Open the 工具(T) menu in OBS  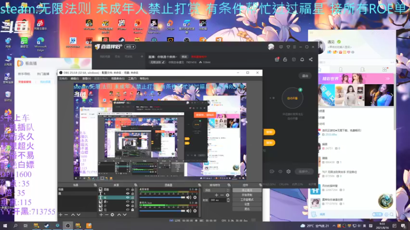point(132,79)
